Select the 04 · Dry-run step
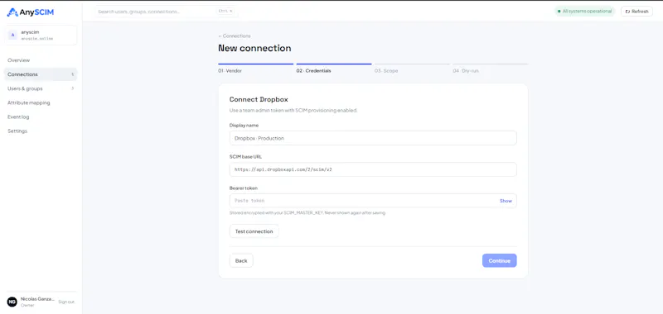This screenshot has width=663, height=314. (490, 69)
